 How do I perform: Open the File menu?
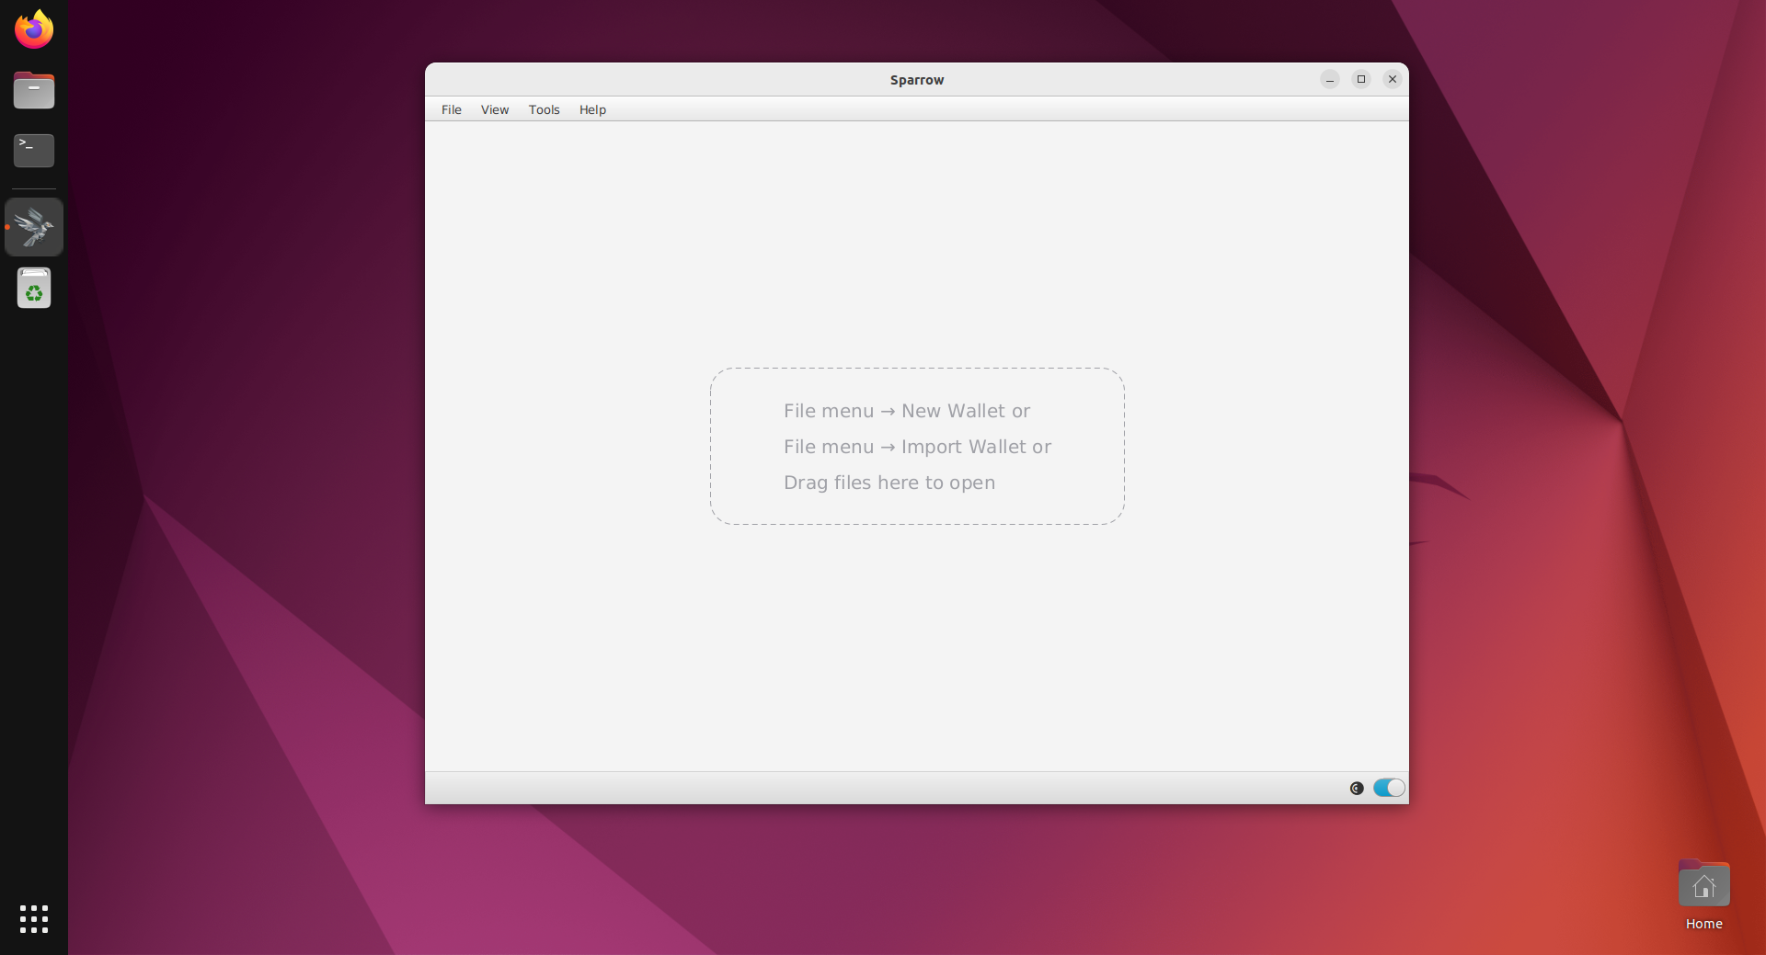click(x=451, y=109)
